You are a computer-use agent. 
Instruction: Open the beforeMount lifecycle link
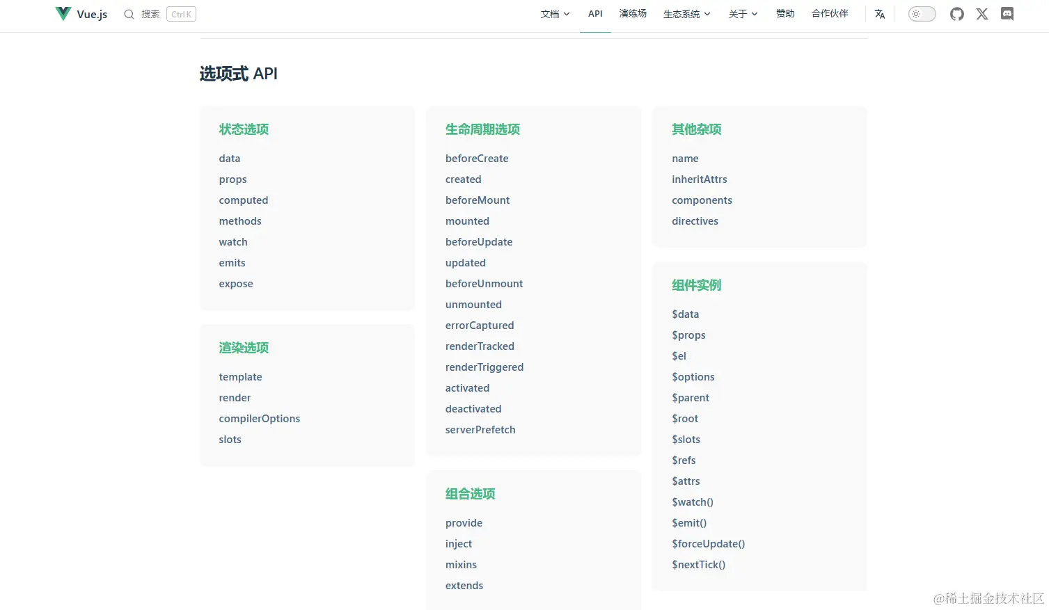478,200
